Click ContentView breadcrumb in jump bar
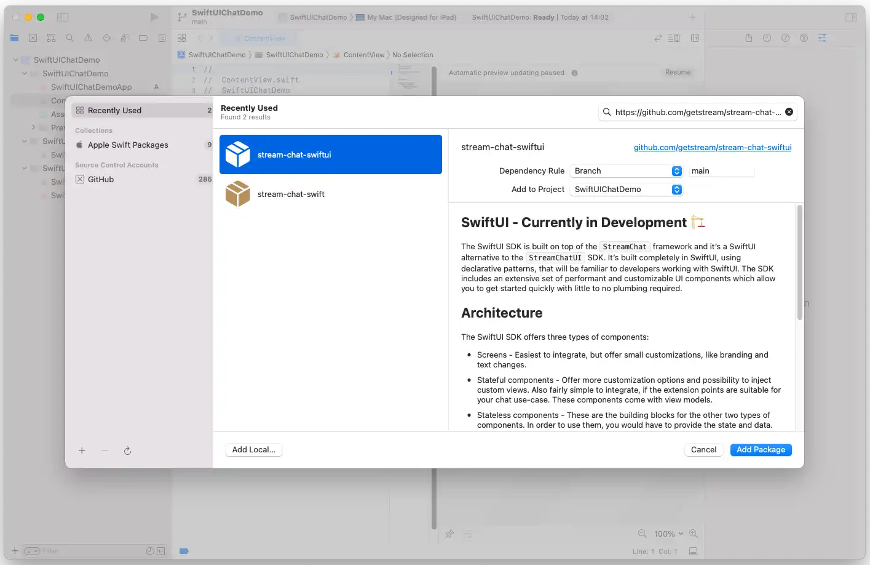Viewport: 870px width, 565px height. click(x=363, y=55)
